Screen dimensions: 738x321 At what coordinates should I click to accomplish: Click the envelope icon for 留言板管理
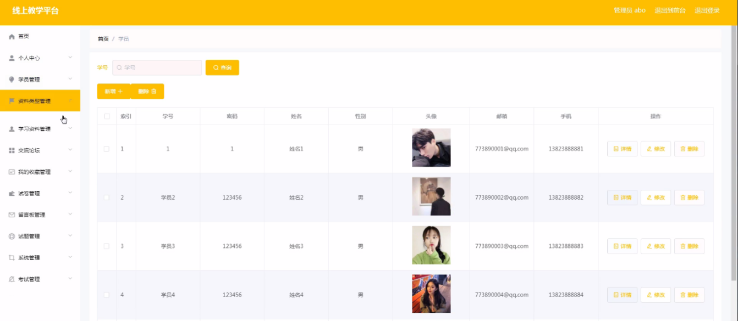click(x=12, y=215)
